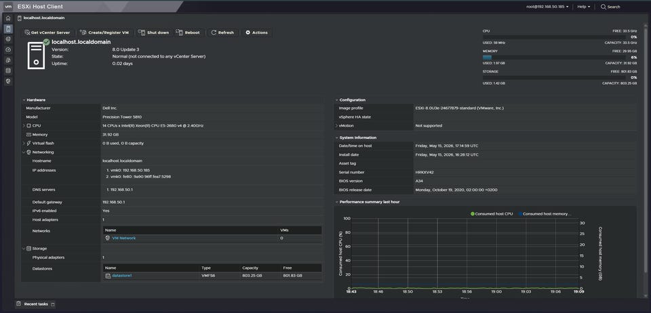The image size is (651, 313).
Task: Open the root@192.168.50.185 user dropdown
Action: [x=547, y=7]
